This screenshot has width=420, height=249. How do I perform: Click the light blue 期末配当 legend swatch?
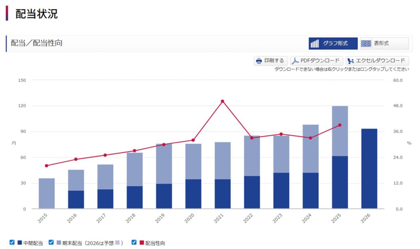59,243
